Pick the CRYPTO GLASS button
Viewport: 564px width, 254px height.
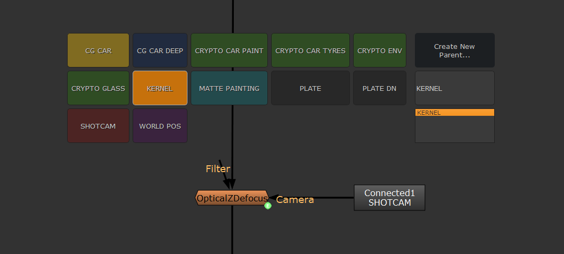(x=98, y=88)
